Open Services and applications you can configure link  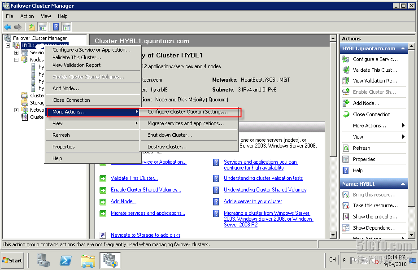coord(261,165)
